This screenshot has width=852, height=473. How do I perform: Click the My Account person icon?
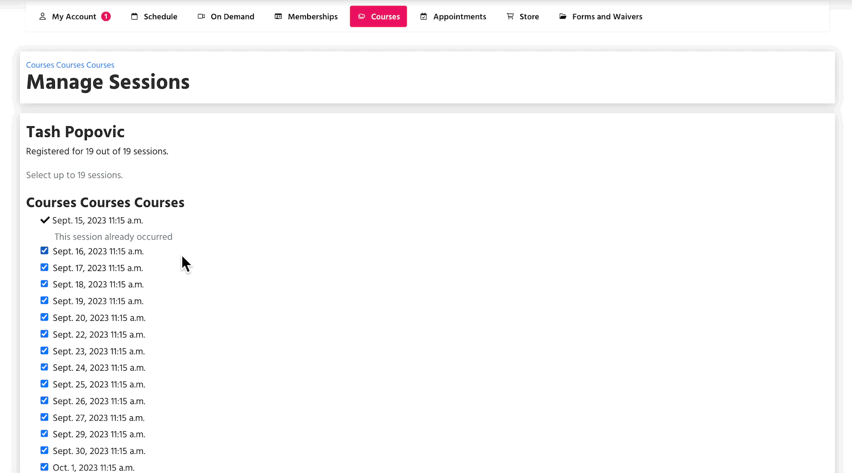tap(43, 17)
